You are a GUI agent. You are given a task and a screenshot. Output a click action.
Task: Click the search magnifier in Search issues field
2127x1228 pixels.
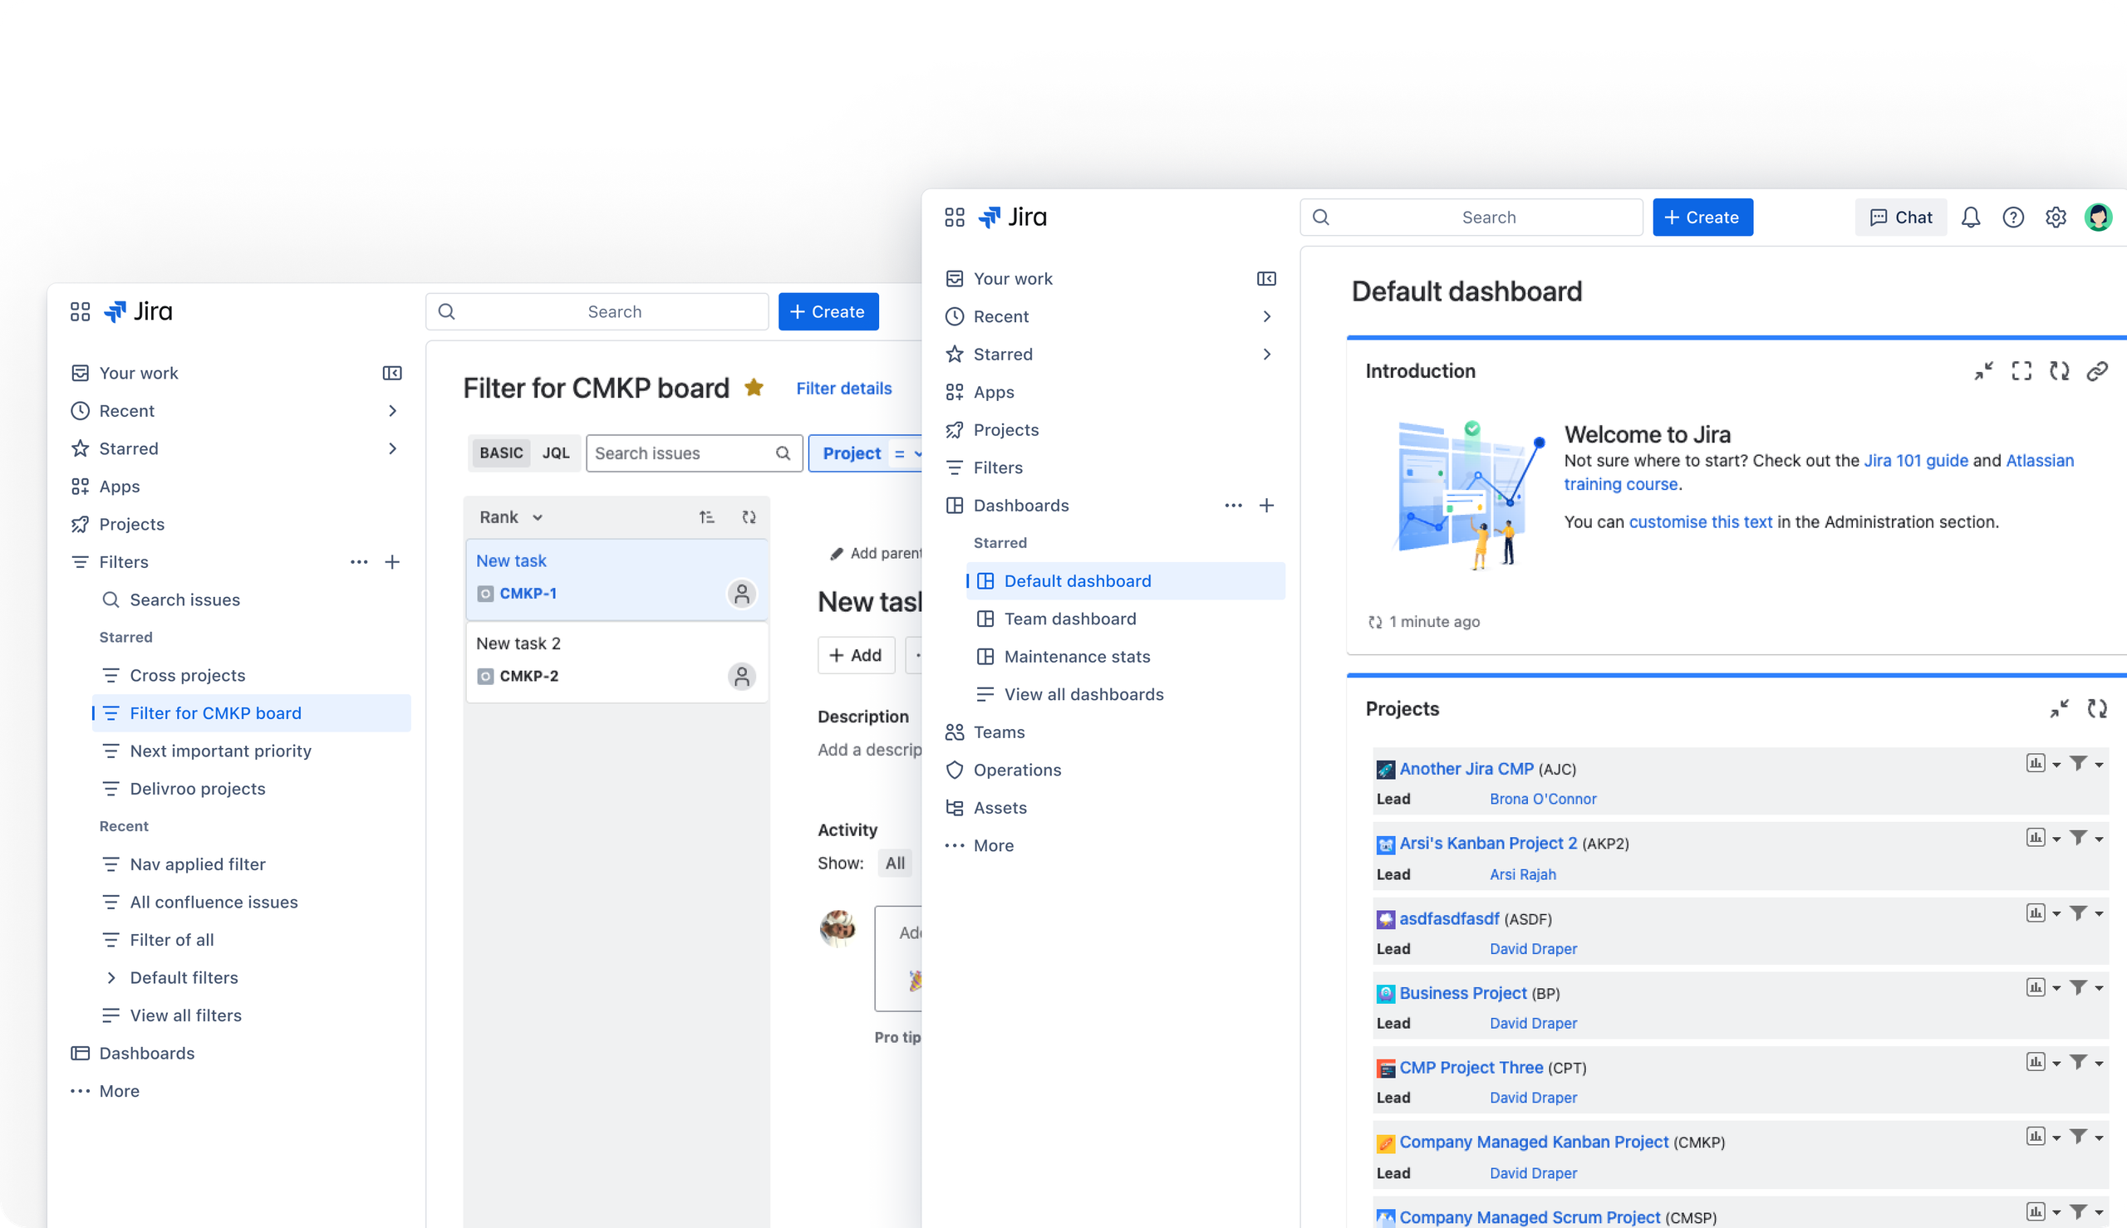(784, 453)
